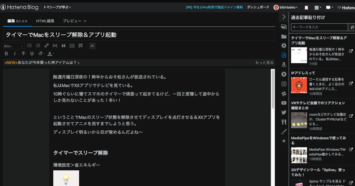Open 'MediaPipeをWindows' article external link icon
This screenshot has width=355, height=186.
[x=351, y=149]
